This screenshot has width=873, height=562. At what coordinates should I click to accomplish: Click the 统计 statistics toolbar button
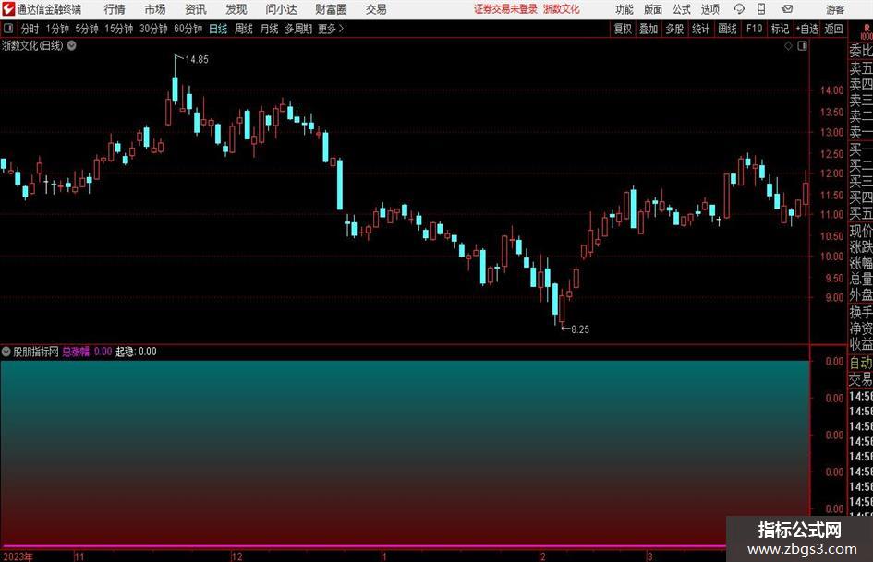700,29
